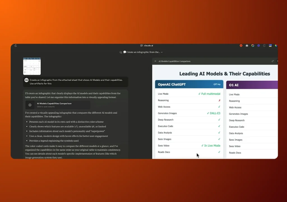Open the AI Models Capabilities Comparison artifact card

58,105
